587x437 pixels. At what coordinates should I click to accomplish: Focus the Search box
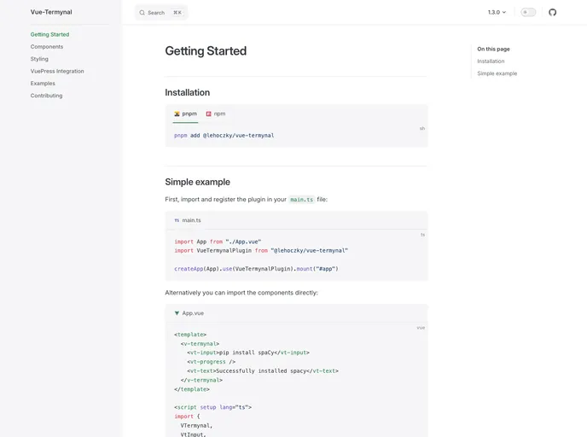tap(161, 13)
